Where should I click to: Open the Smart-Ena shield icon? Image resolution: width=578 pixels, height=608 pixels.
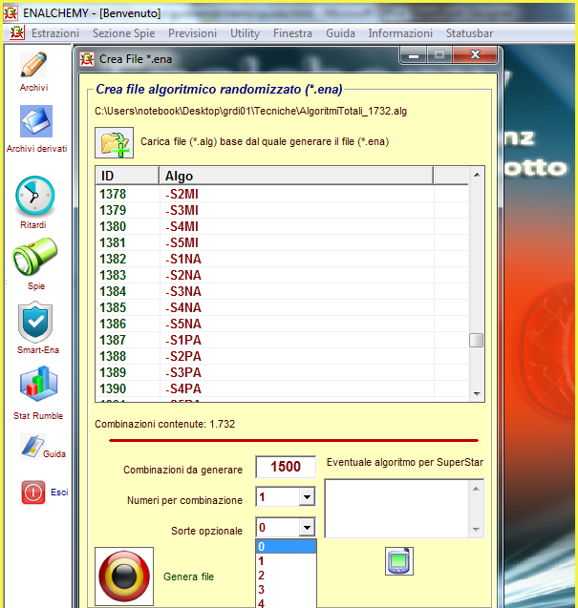pyautogui.click(x=35, y=322)
